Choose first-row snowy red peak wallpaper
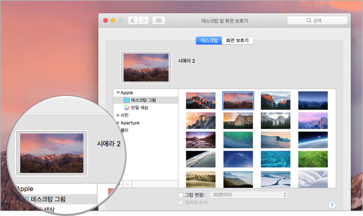This screenshot has width=363, height=216. pyautogui.click(x=201, y=101)
